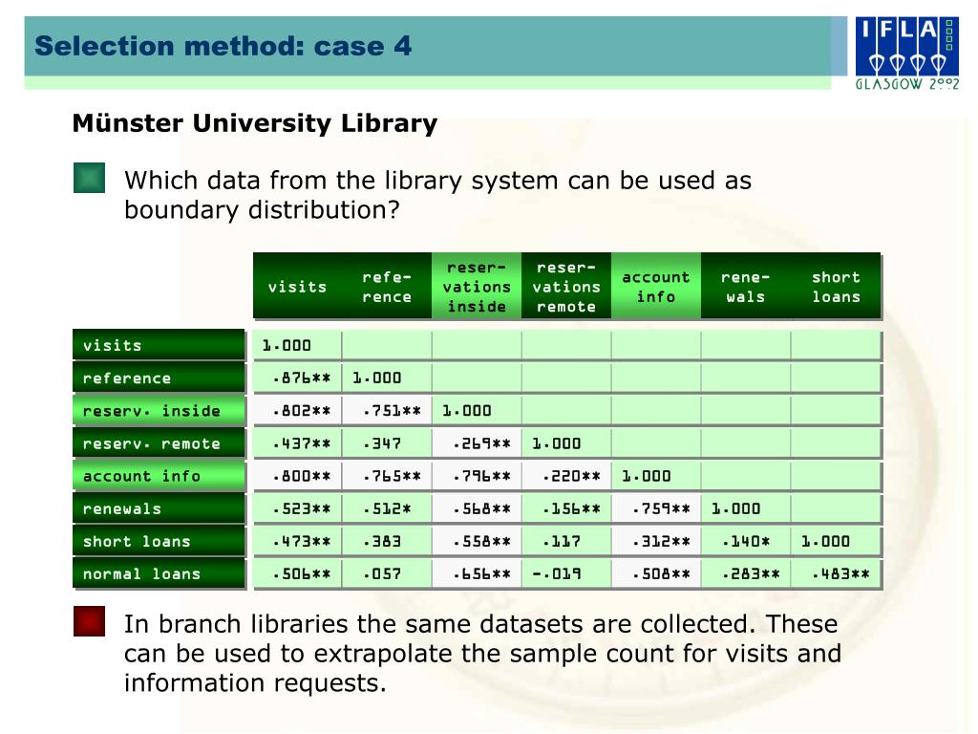Click the 'reference' column header
978x734 pixels.
[x=387, y=287]
